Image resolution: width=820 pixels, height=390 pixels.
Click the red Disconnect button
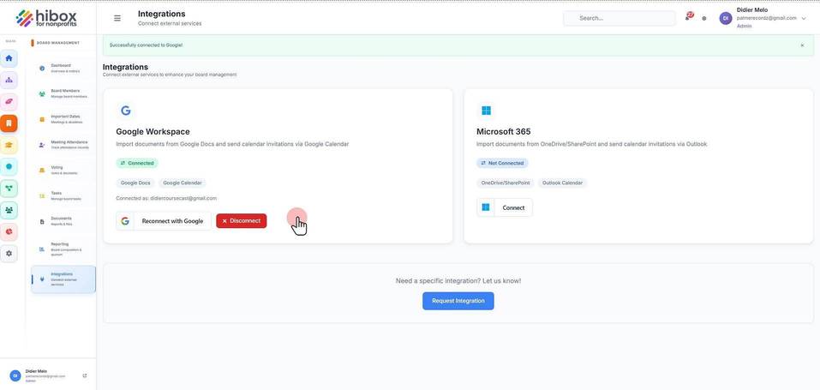coord(242,221)
